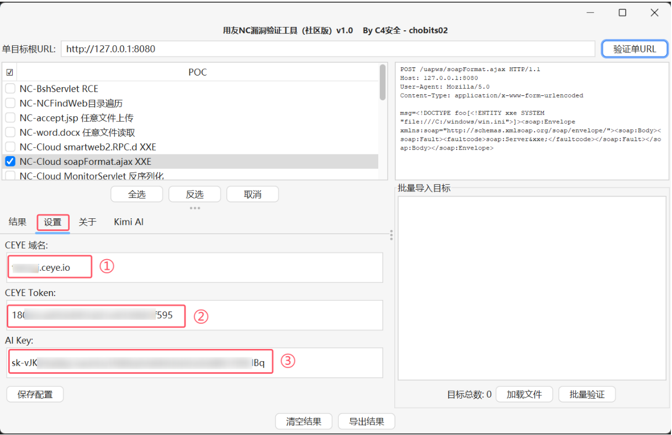Click the 导出结果 button

click(x=367, y=422)
